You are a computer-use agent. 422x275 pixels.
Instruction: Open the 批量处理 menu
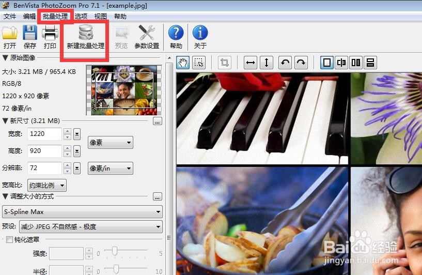click(55, 17)
